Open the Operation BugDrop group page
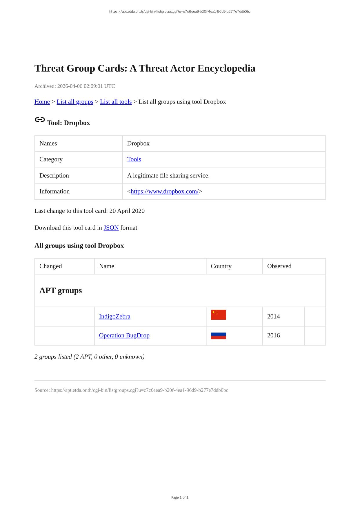Screen dimensions: 360x509 coord(124,336)
